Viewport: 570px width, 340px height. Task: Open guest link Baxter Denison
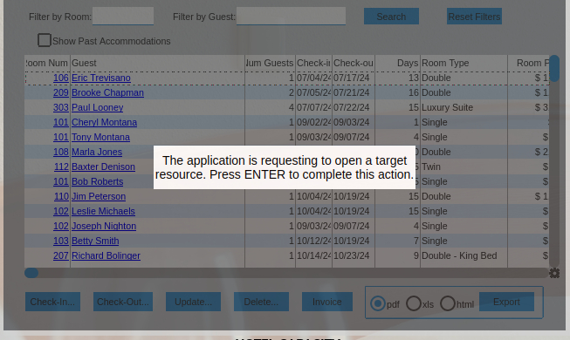coord(103,167)
